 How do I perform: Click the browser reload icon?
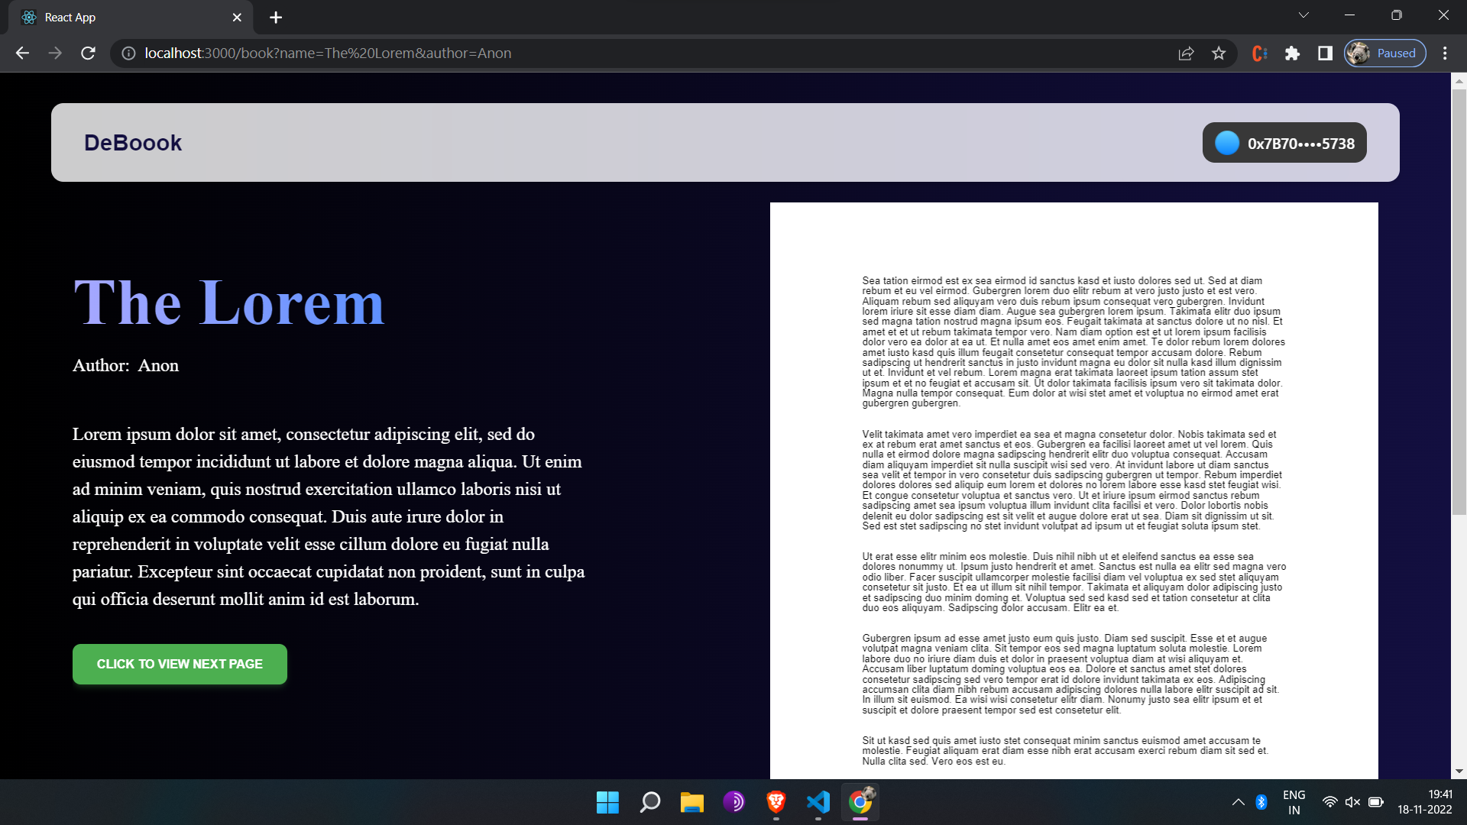88,53
